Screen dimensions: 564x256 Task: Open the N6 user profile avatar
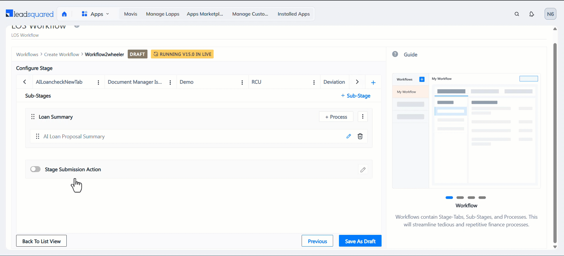point(550,14)
